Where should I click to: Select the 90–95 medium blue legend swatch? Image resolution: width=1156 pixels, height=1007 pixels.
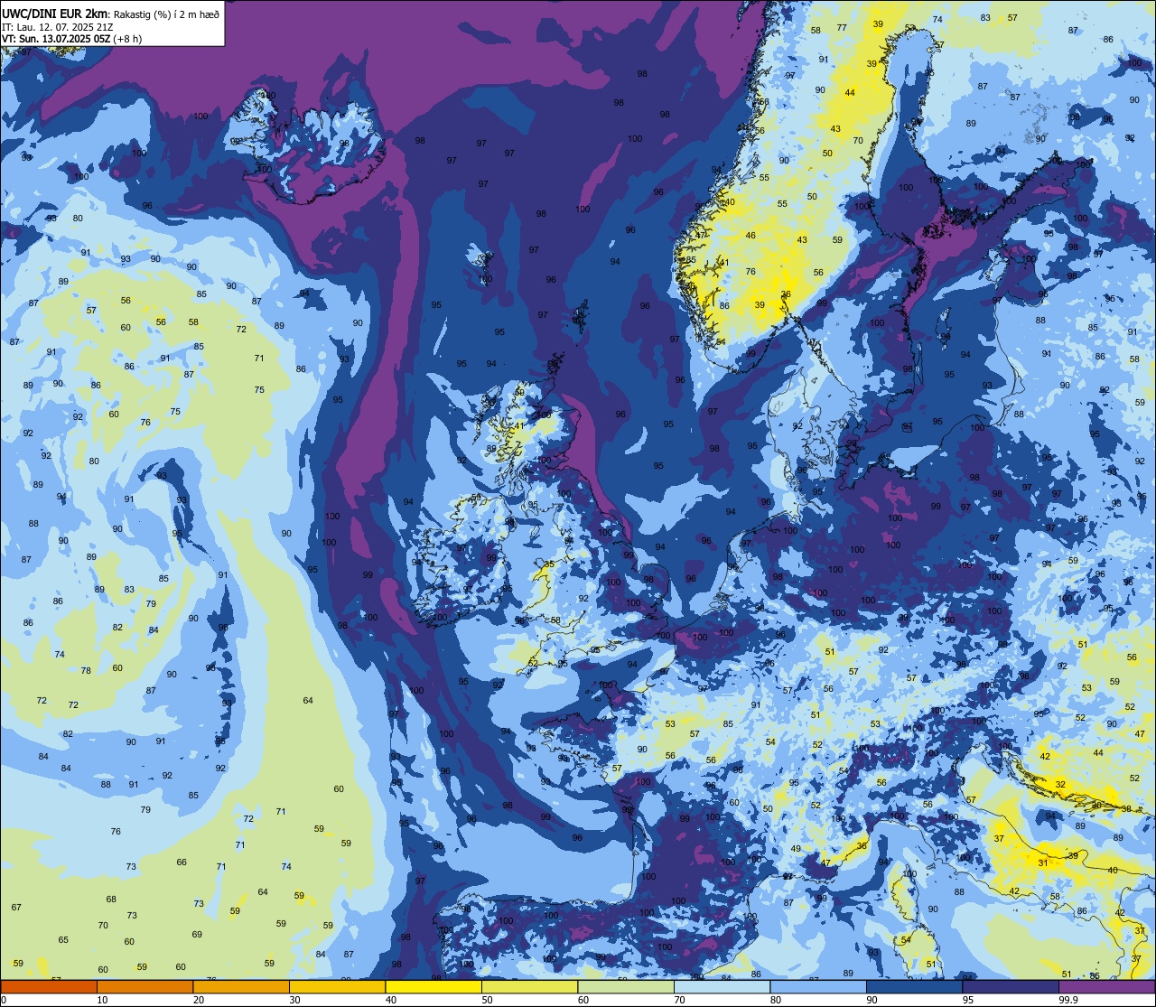(x=914, y=986)
